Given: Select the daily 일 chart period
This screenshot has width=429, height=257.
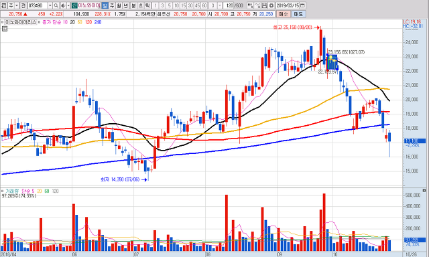Looking at the screenshot, I should pyautogui.click(x=105, y=5).
